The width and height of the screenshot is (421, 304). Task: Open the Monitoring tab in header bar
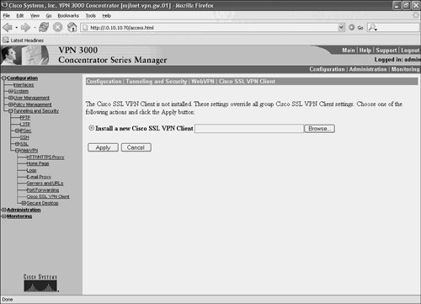(405, 69)
